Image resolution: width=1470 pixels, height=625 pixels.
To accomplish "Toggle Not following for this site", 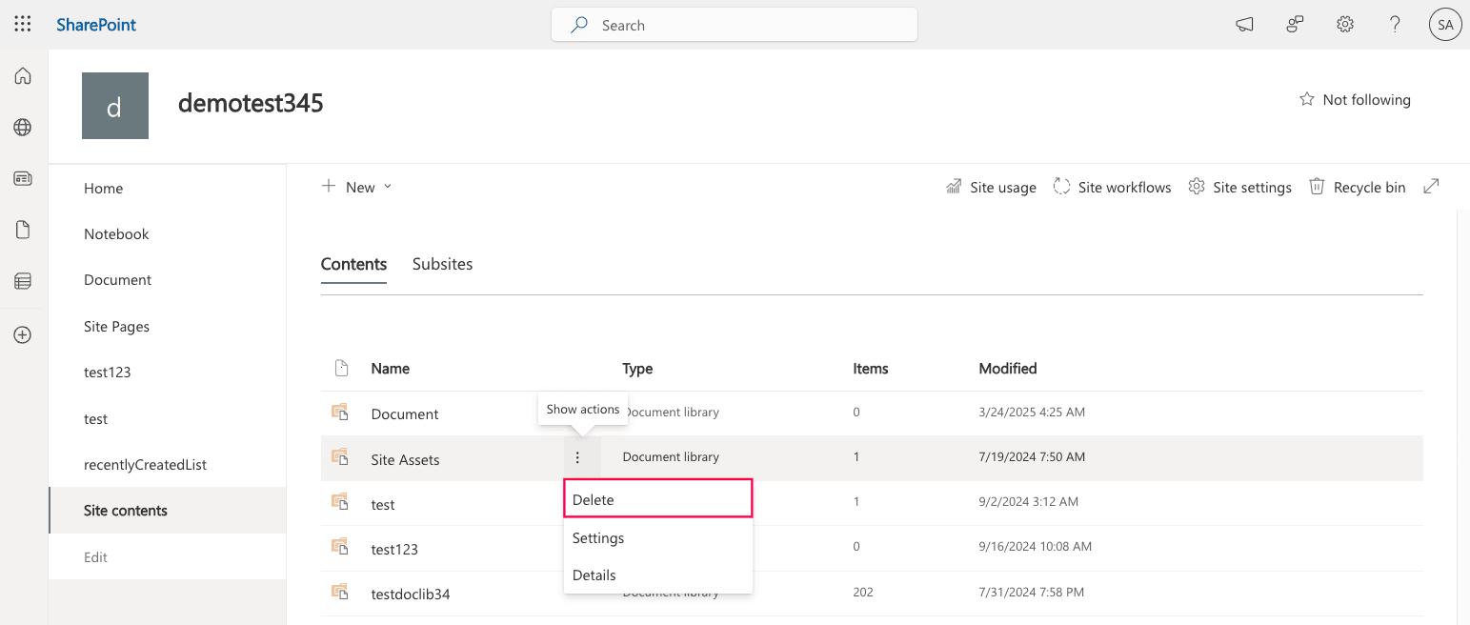I will point(1355,99).
